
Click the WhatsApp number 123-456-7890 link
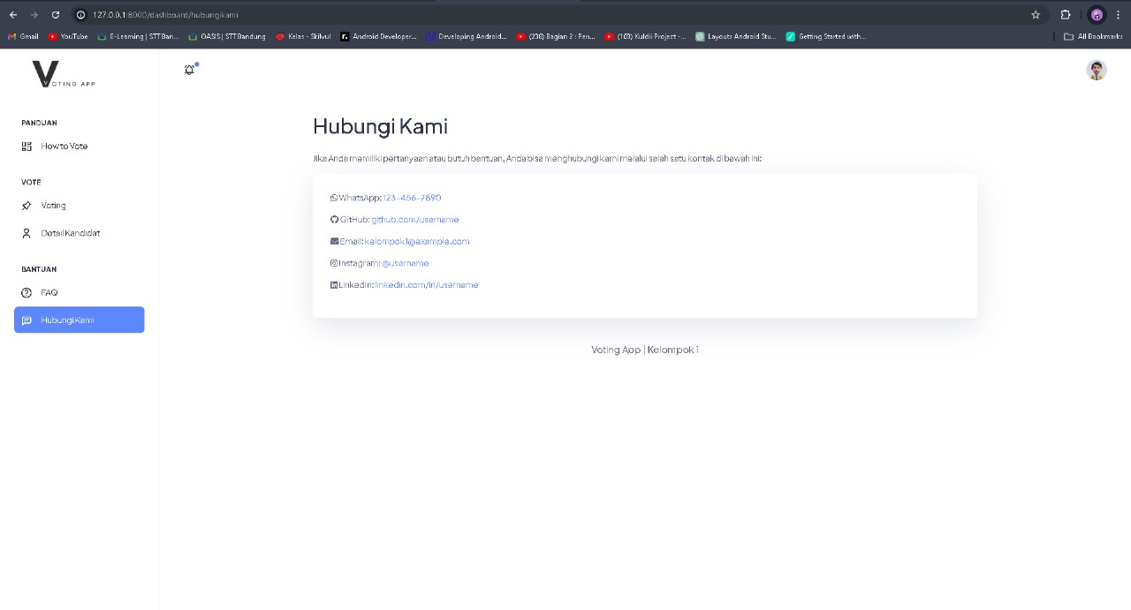412,198
